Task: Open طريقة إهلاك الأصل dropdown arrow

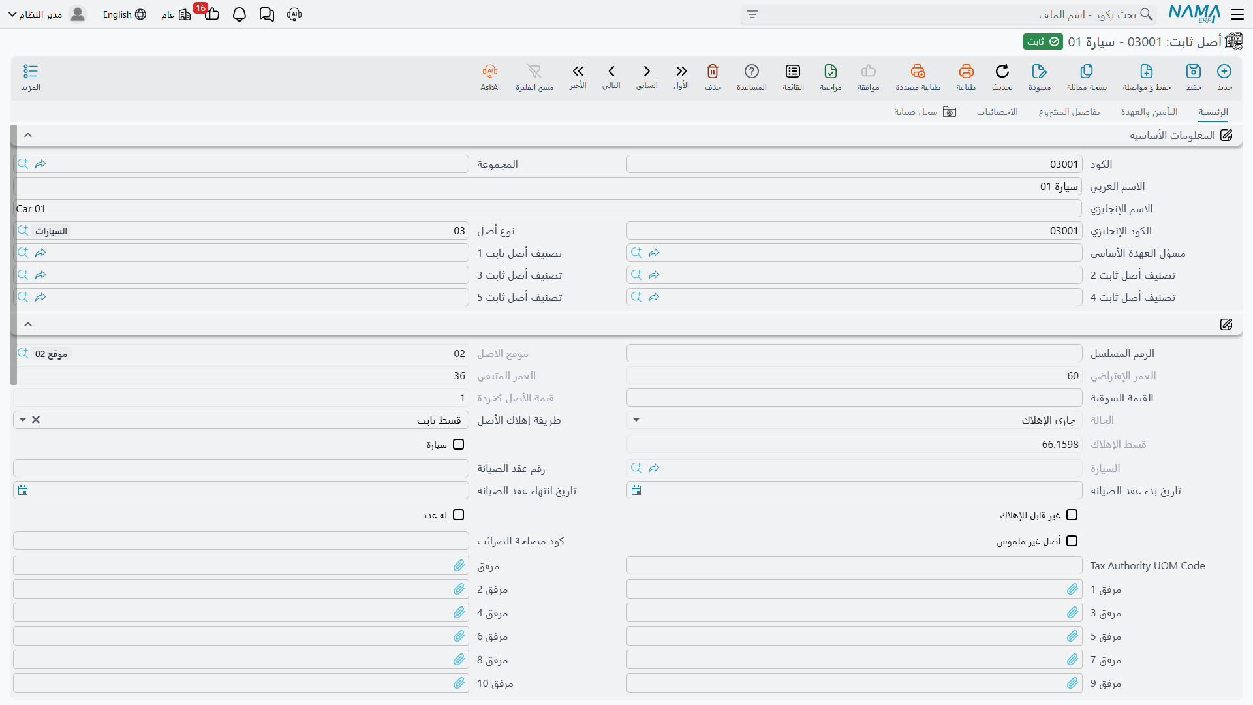Action: coord(23,420)
